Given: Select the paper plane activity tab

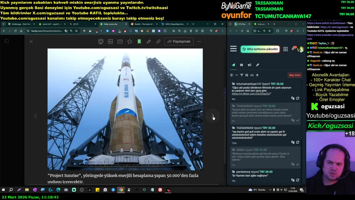Looking at the screenshot, I should point(234,65).
